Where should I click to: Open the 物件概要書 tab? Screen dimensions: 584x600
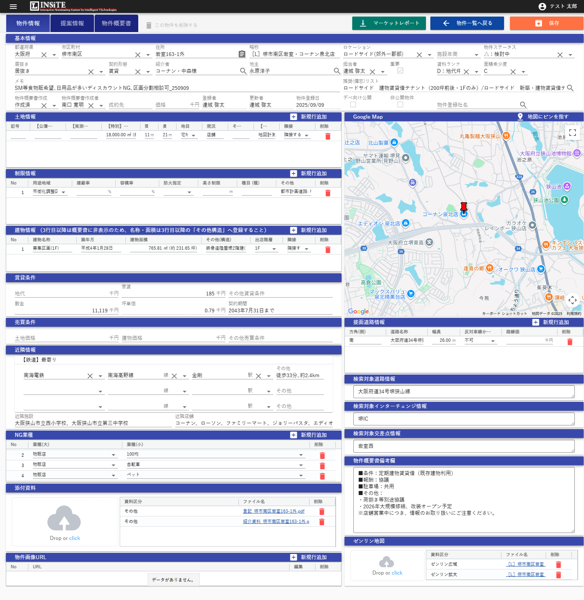116,23
